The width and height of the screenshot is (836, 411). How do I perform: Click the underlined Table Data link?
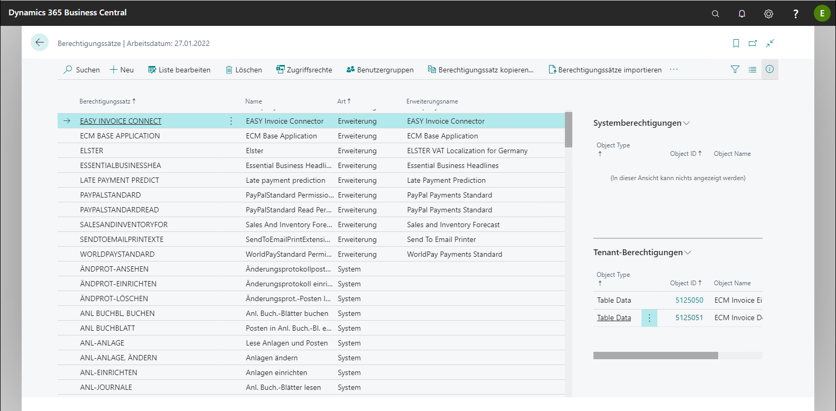[x=614, y=317]
